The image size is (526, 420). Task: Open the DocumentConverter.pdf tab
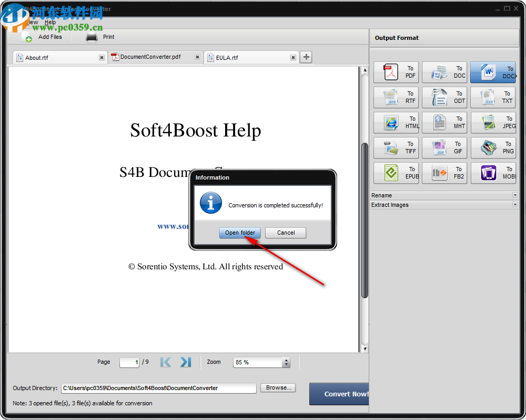click(x=150, y=57)
